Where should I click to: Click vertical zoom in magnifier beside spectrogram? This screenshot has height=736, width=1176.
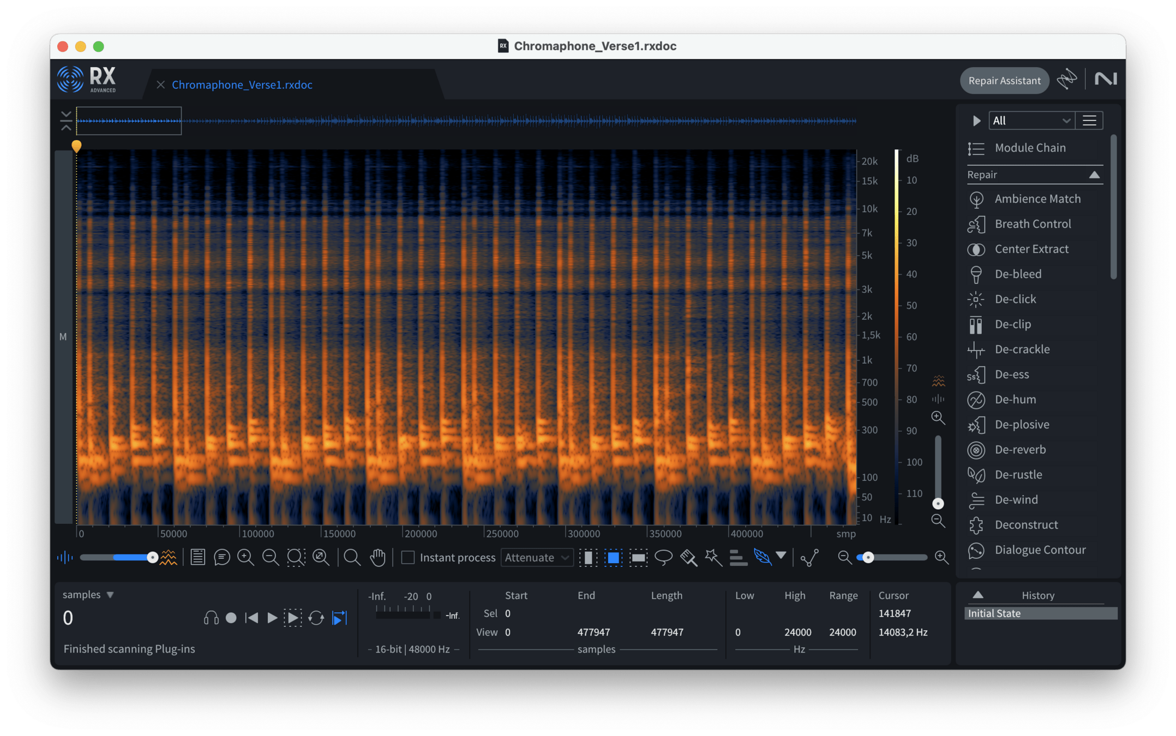click(x=938, y=418)
